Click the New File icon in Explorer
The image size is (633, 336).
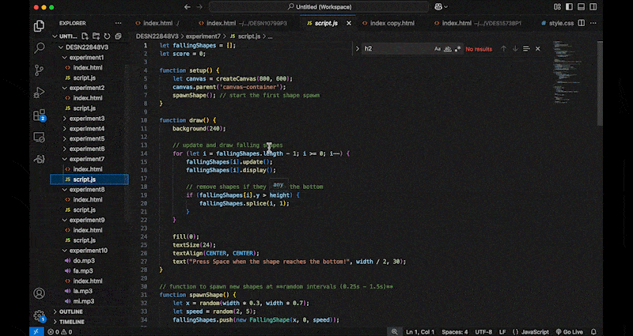tap(84, 36)
